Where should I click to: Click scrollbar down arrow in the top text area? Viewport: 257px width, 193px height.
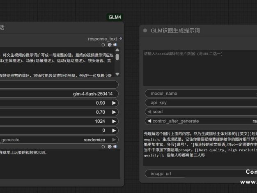pos(117,74)
